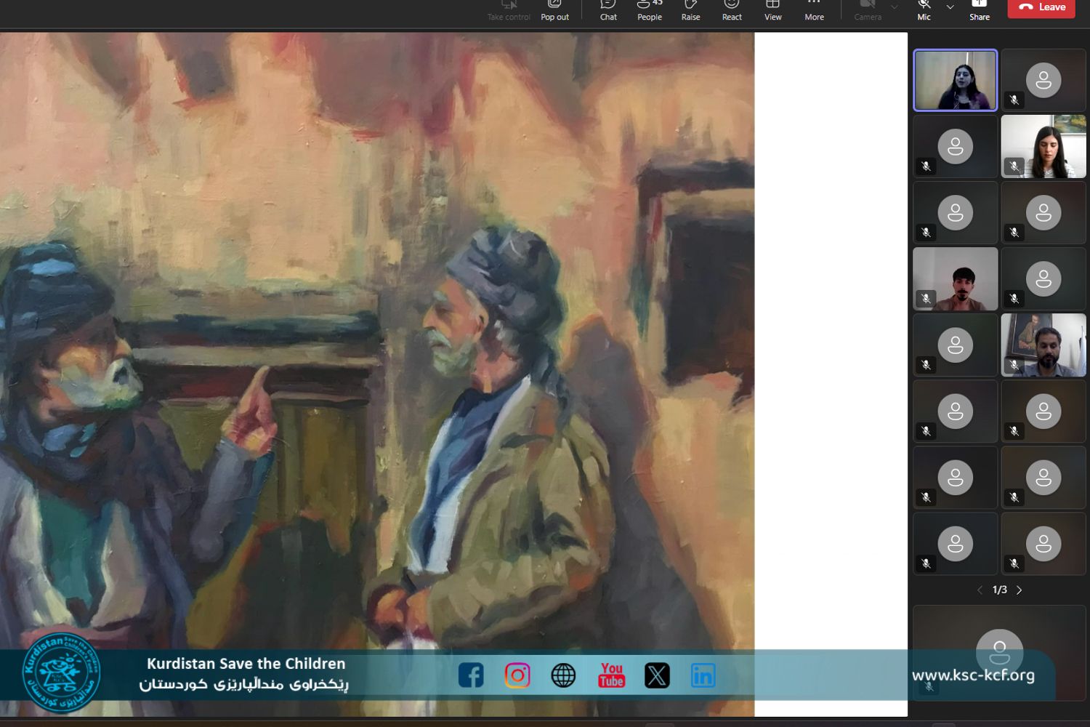The height and width of the screenshot is (727, 1090).
Task: Expand the Camera options dropdown arrow
Action: (x=895, y=7)
